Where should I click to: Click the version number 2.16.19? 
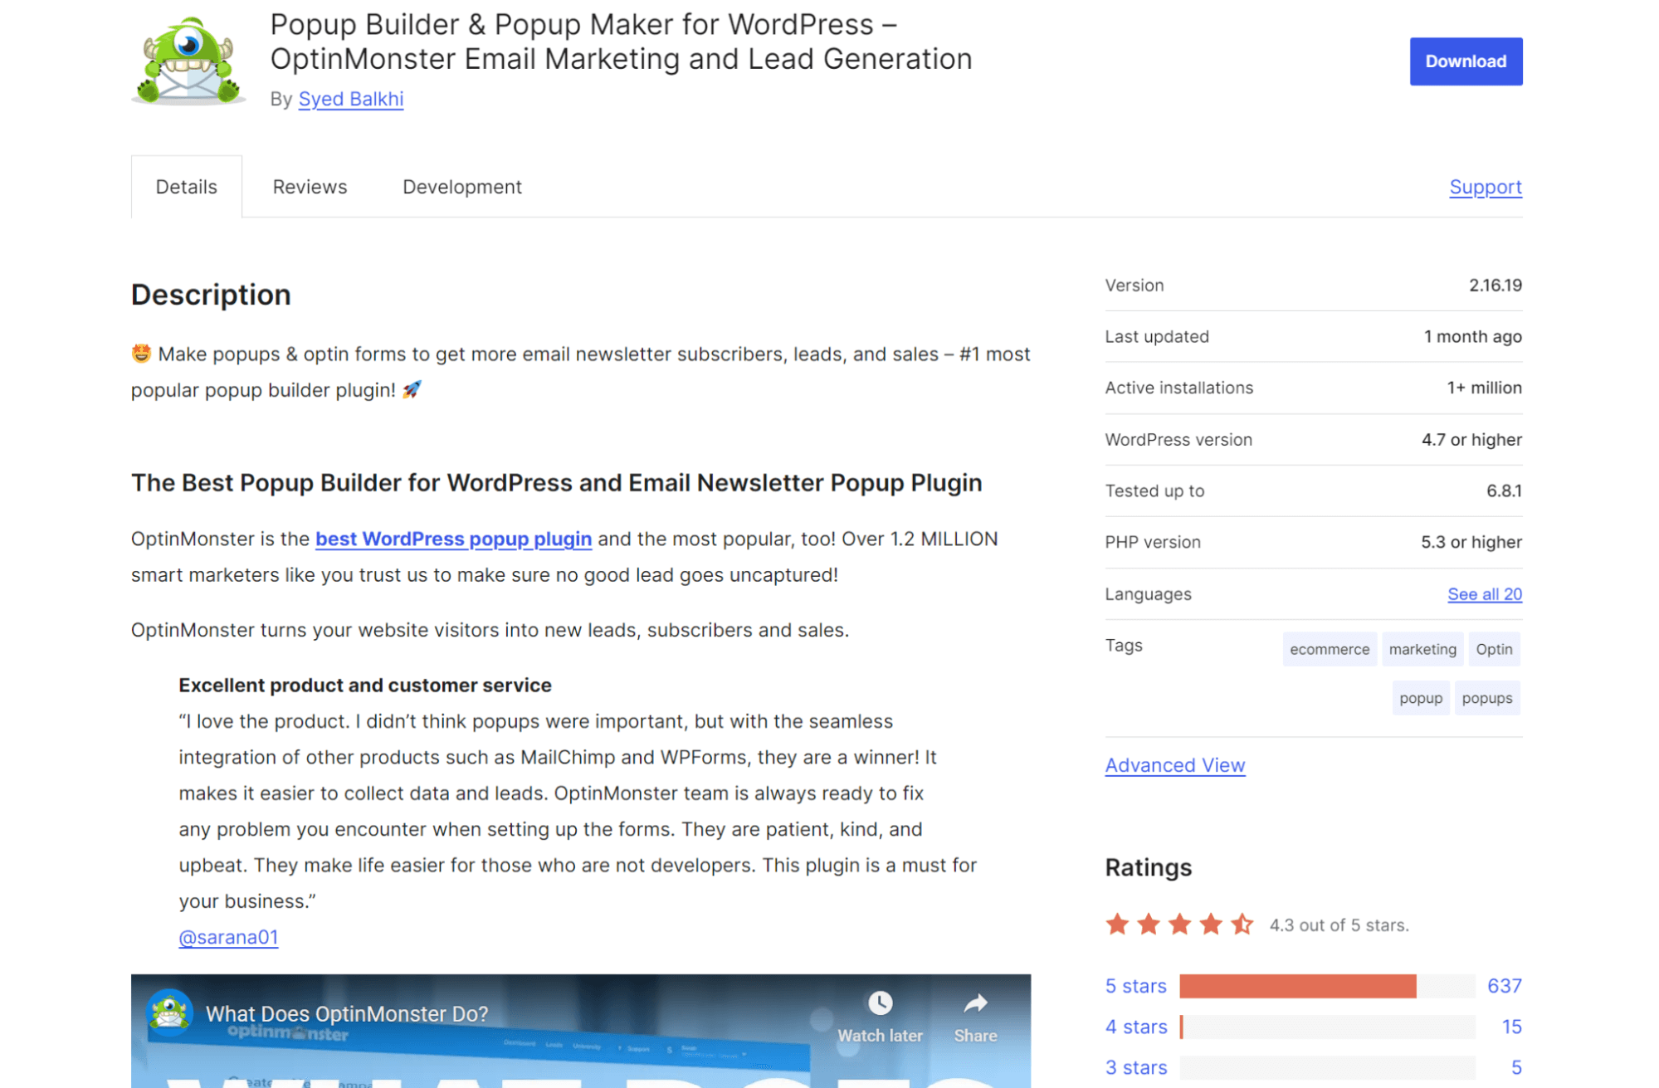point(1496,285)
